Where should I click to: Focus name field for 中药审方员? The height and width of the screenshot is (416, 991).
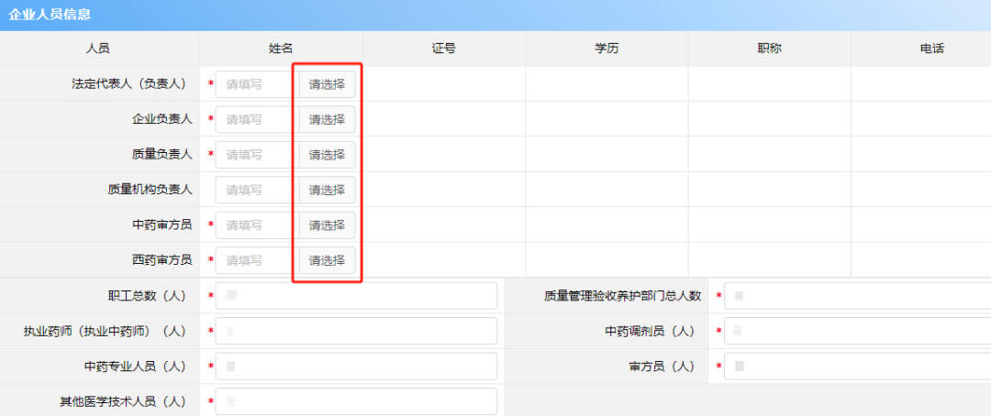point(257,225)
